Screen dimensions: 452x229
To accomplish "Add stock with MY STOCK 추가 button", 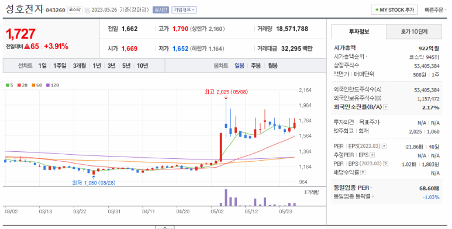I will click(x=394, y=10).
